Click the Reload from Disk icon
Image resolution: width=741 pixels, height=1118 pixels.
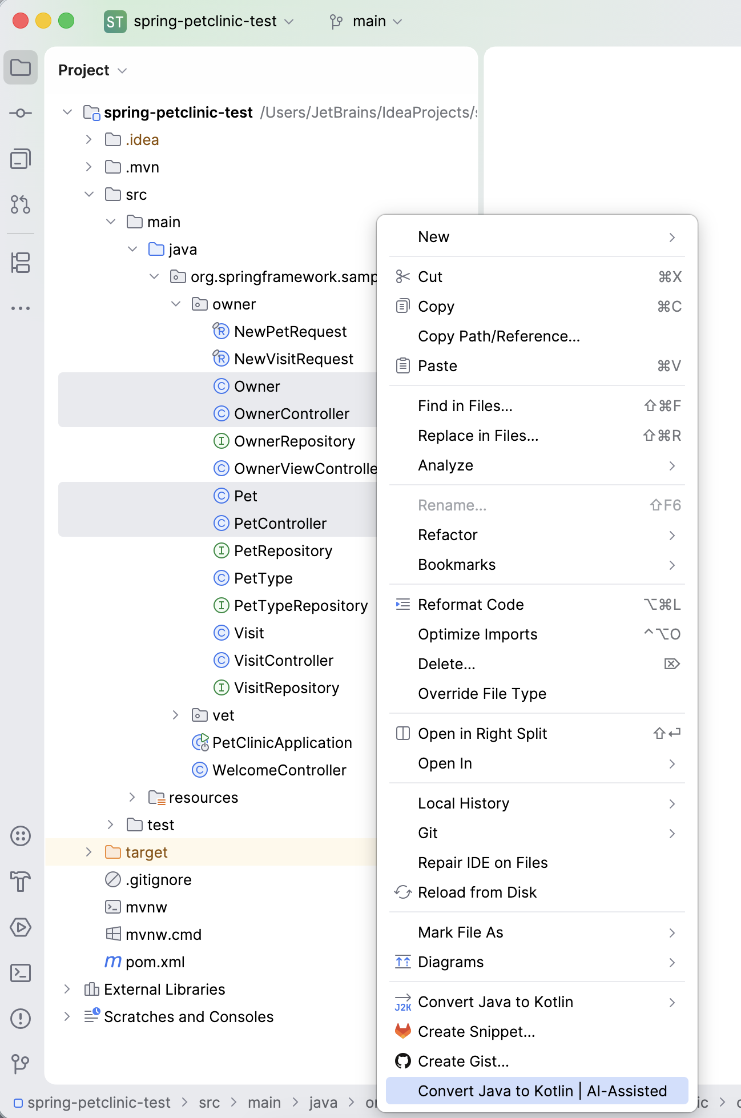point(403,892)
